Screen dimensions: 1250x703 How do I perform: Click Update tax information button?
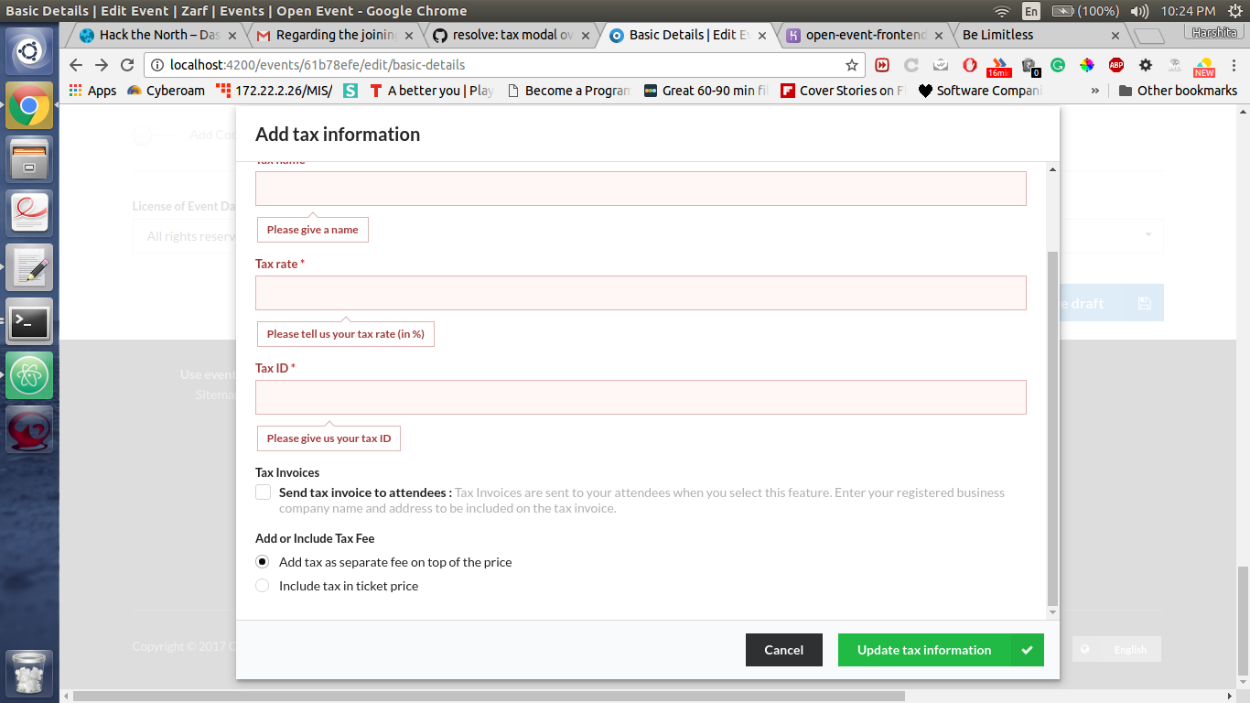941,650
